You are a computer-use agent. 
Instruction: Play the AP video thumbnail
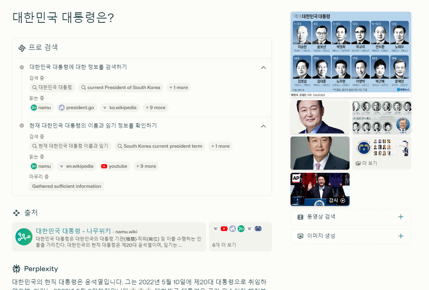pyautogui.click(x=320, y=189)
